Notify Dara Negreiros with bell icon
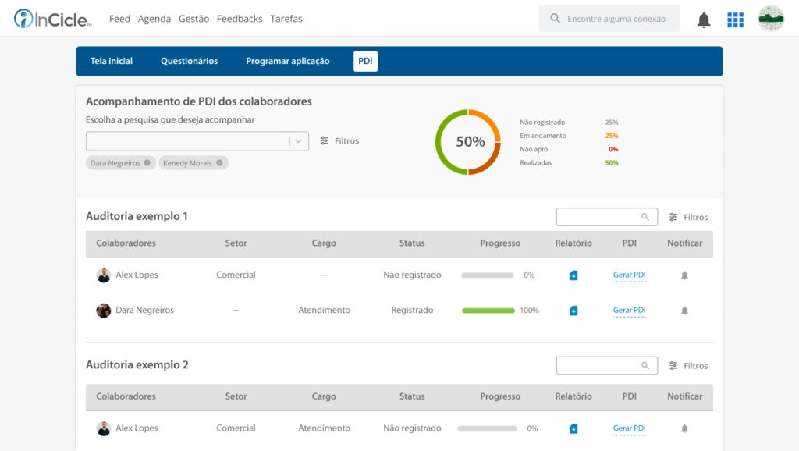799x451 pixels. tap(684, 311)
